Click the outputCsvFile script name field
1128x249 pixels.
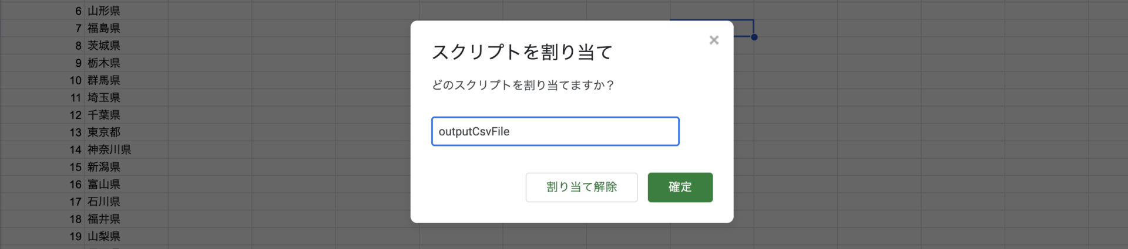555,131
